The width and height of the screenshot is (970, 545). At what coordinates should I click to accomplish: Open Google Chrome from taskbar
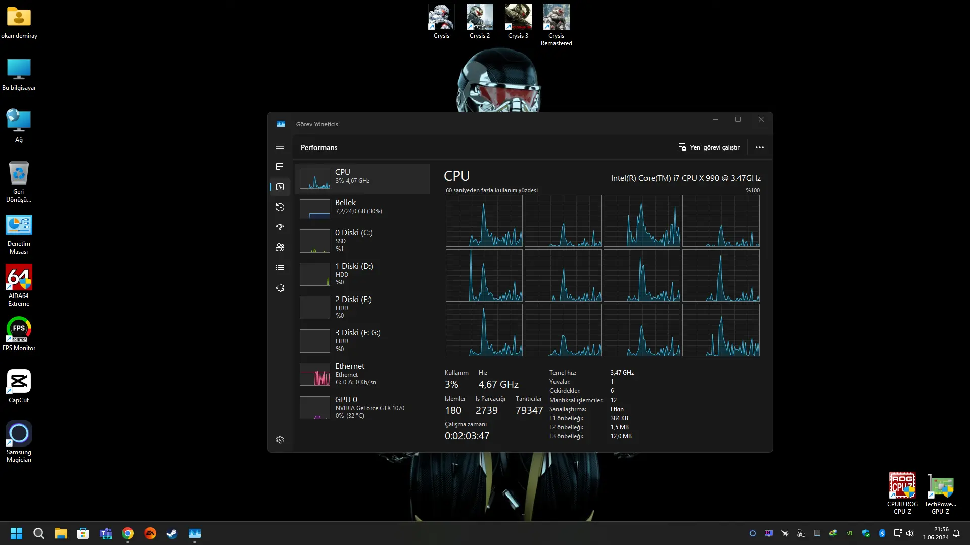click(x=128, y=533)
